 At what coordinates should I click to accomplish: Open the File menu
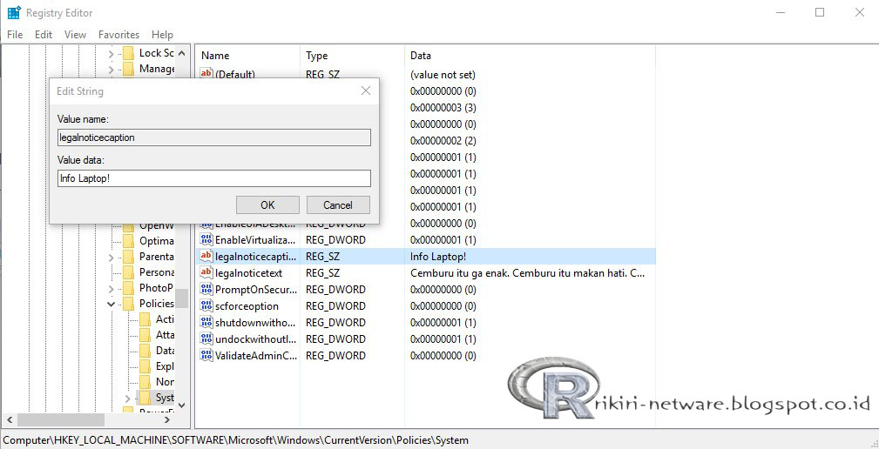point(15,35)
